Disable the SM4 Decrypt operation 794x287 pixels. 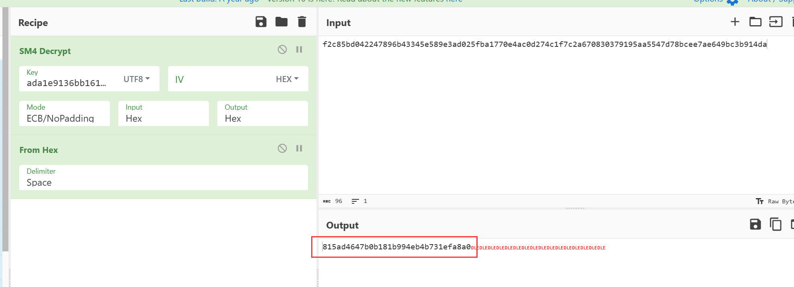pyautogui.click(x=282, y=49)
